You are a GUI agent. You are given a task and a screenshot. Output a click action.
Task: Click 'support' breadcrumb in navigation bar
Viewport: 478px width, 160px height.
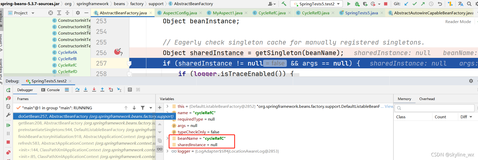(x=156, y=4)
